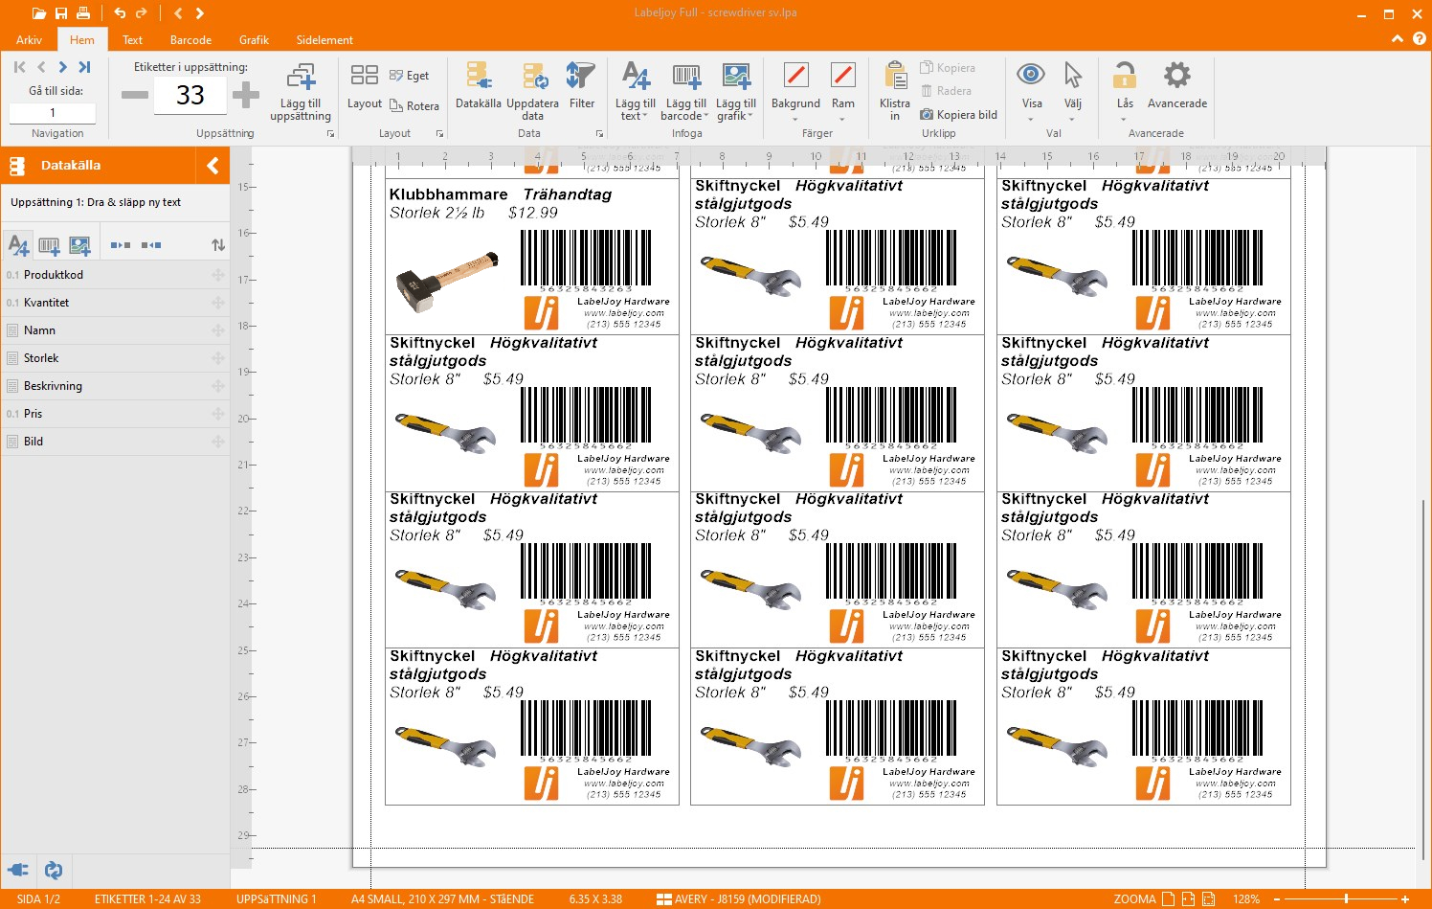Click the SIDA 1/2 status entry
Screen dimensions: 1432x909
click(38, 899)
